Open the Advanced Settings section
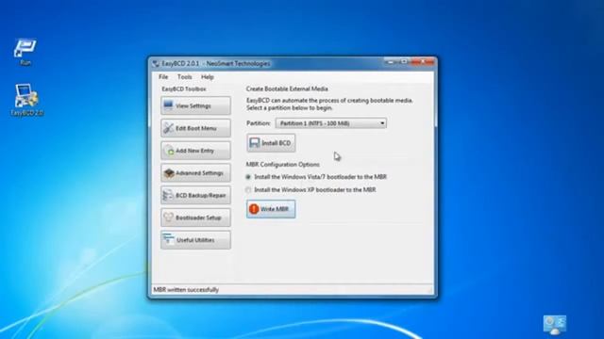Image resolution: width=604 pixels, height=339 pixels. pos(195,173)
